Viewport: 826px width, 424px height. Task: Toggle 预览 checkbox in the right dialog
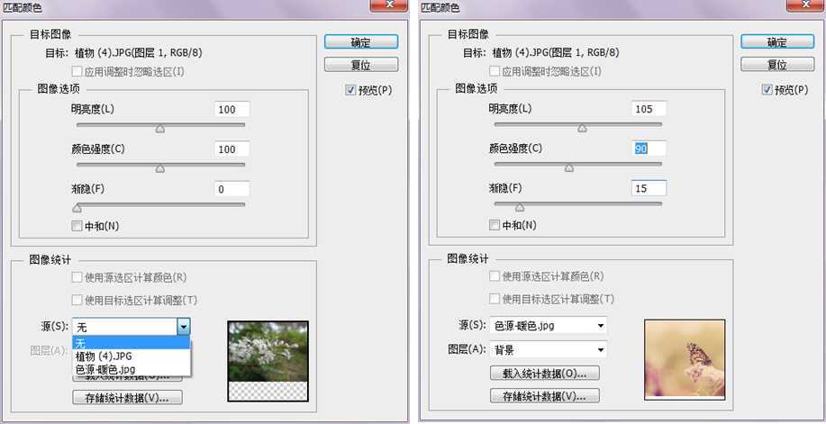(767, 90)
